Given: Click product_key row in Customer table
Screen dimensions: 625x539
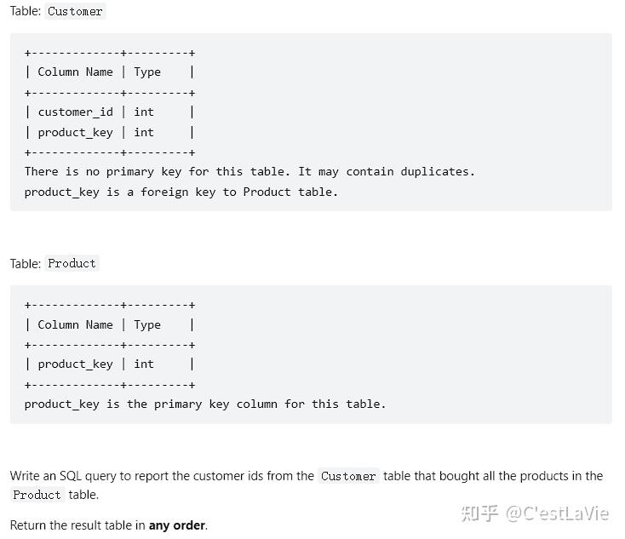Looking at the screenshot, I should [110, 132].
